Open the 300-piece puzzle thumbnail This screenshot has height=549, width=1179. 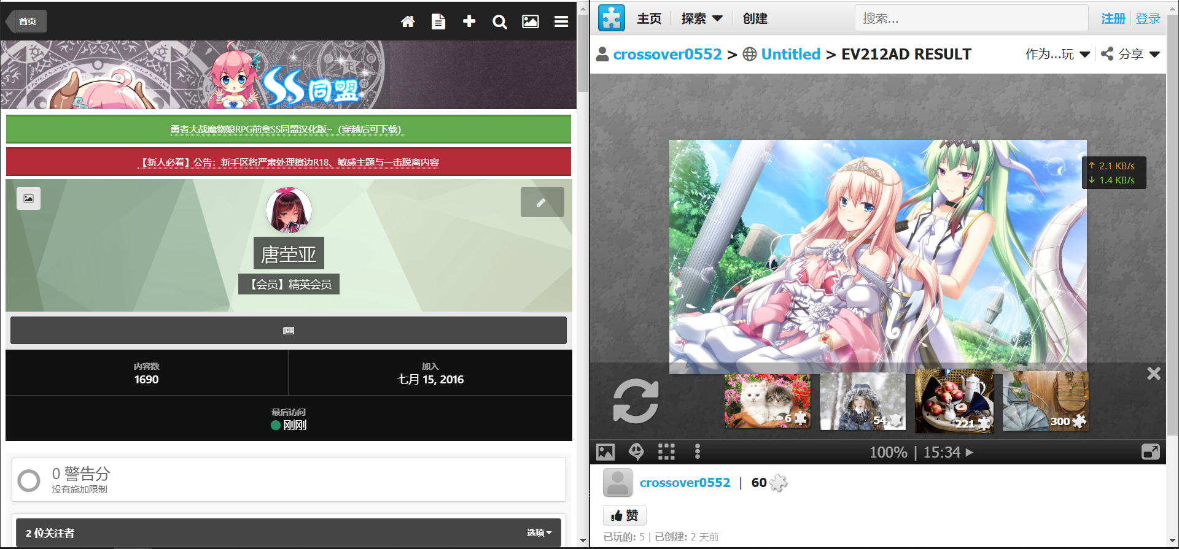(x=1046, y=401)
